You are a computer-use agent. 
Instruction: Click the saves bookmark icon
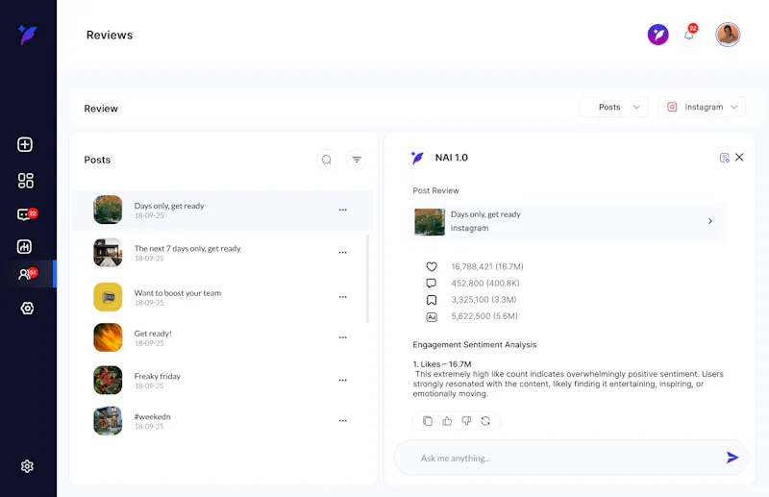[x=432, y=300]
